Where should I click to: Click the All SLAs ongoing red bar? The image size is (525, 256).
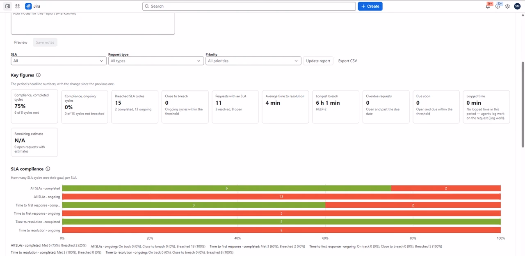(281, 197)
